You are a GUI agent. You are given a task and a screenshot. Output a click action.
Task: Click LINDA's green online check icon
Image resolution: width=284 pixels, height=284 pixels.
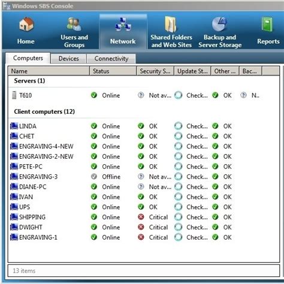click(94, 126)
